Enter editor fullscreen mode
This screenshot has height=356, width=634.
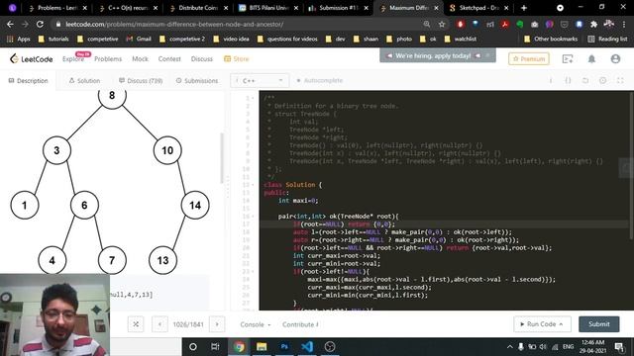point(620,81)
